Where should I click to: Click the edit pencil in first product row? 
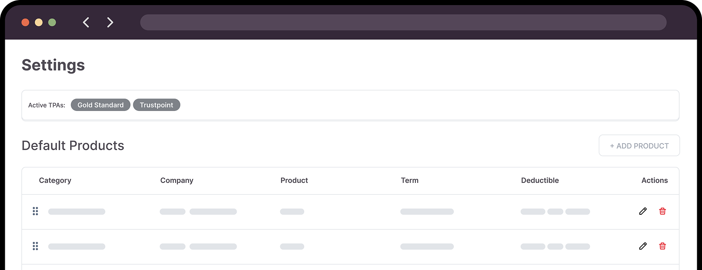(643, 211)
